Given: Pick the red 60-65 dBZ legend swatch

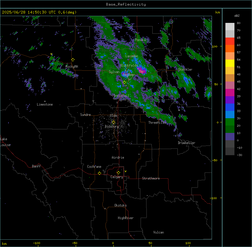Looking at the screenshot, I should 230,41.
